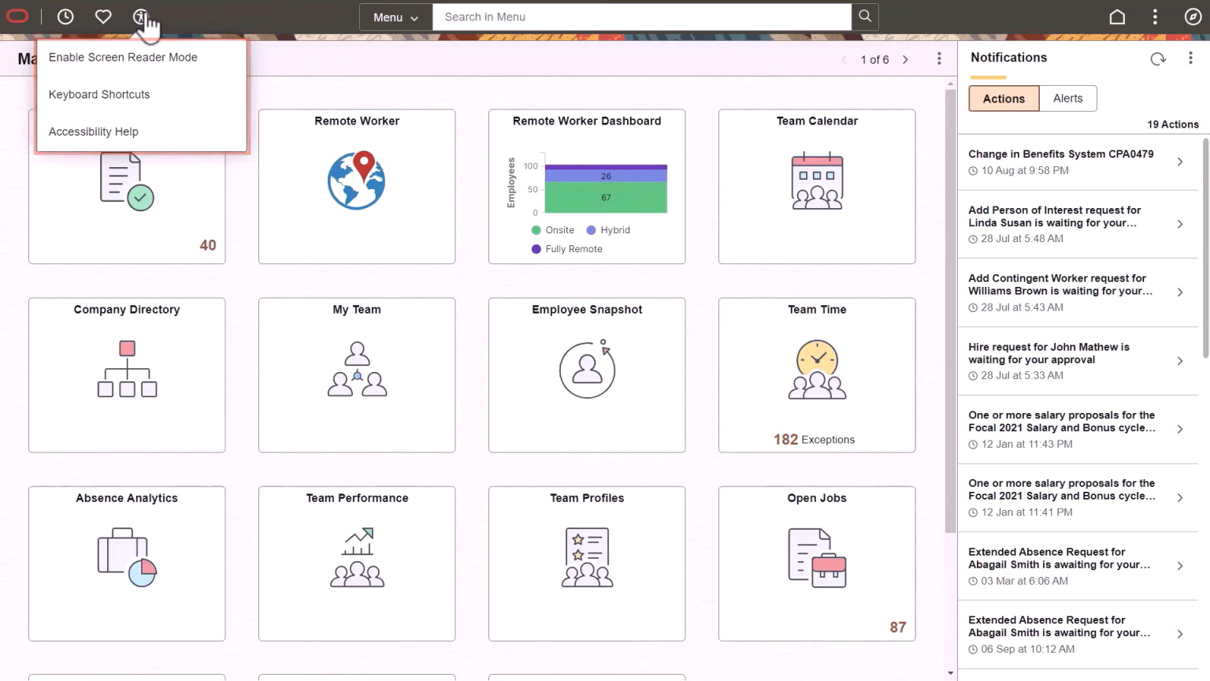1210x681 pixels.
Task: Enable Screen Reader Mode
Action: pyautogui.click(x=123, y=57)
